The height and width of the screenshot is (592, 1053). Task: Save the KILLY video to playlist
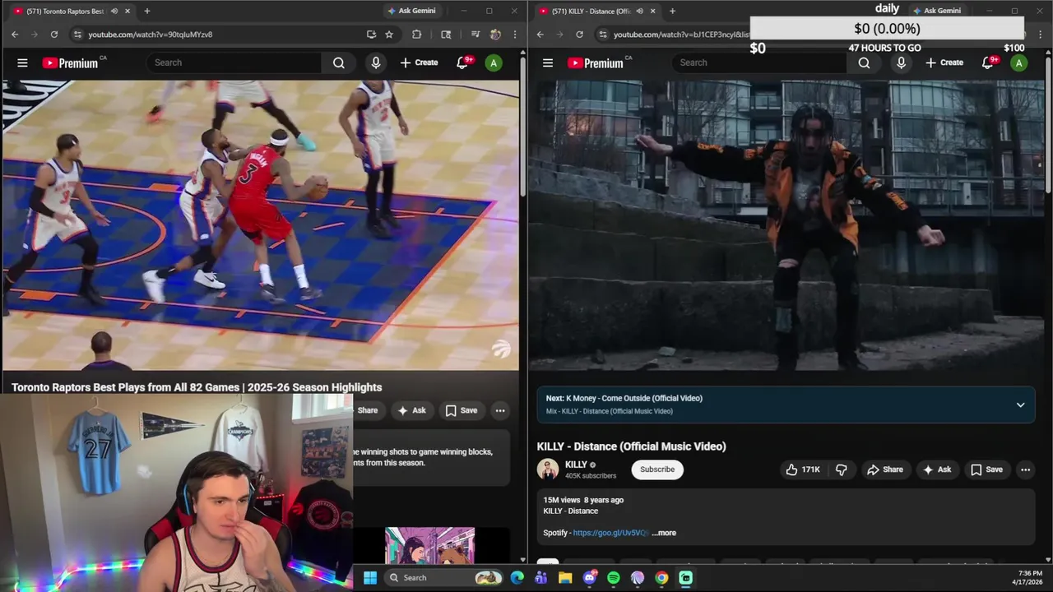point(986,469)
